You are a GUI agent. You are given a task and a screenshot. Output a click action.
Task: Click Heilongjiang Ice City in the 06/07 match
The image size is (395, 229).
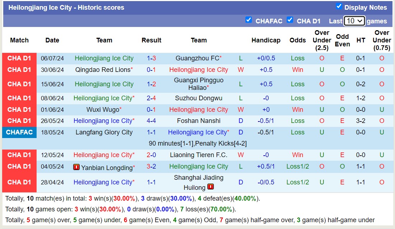pyautogui.click(x=104, y=58)
